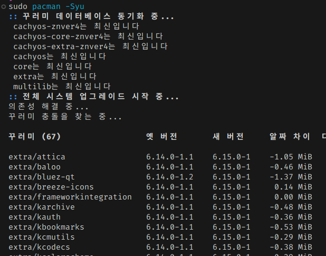Click the "extra는 최신입니다" line

click(x=55, y=77)
